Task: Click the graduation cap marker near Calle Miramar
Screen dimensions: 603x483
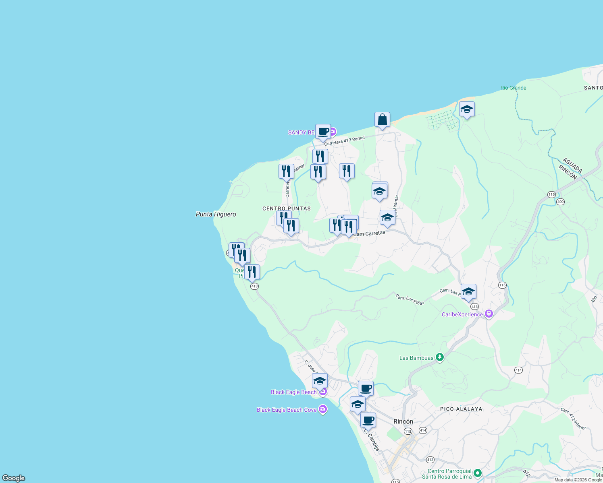Action: point(379,190)
